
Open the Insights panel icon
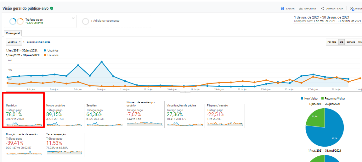click(x=352, y=8)
